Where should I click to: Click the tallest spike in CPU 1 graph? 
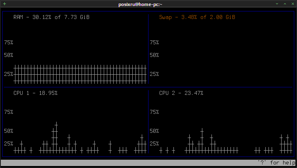click(56, 138)
